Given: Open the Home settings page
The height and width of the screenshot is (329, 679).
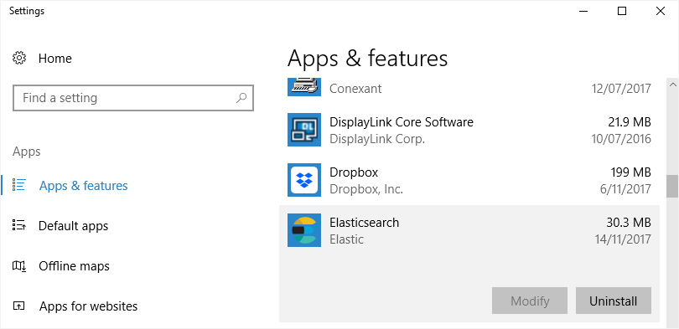Looking at the screenshot, I should pyautogui.click(x=55, y=59).
